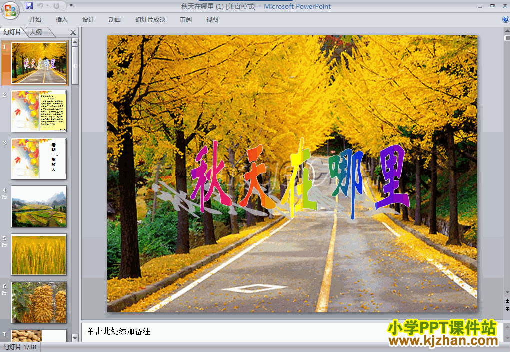
Task: Go to next slide with double-down arrow
Action: click(x=507, y=309)
